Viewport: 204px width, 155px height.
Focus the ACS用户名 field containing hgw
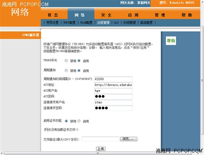(113, 91)
